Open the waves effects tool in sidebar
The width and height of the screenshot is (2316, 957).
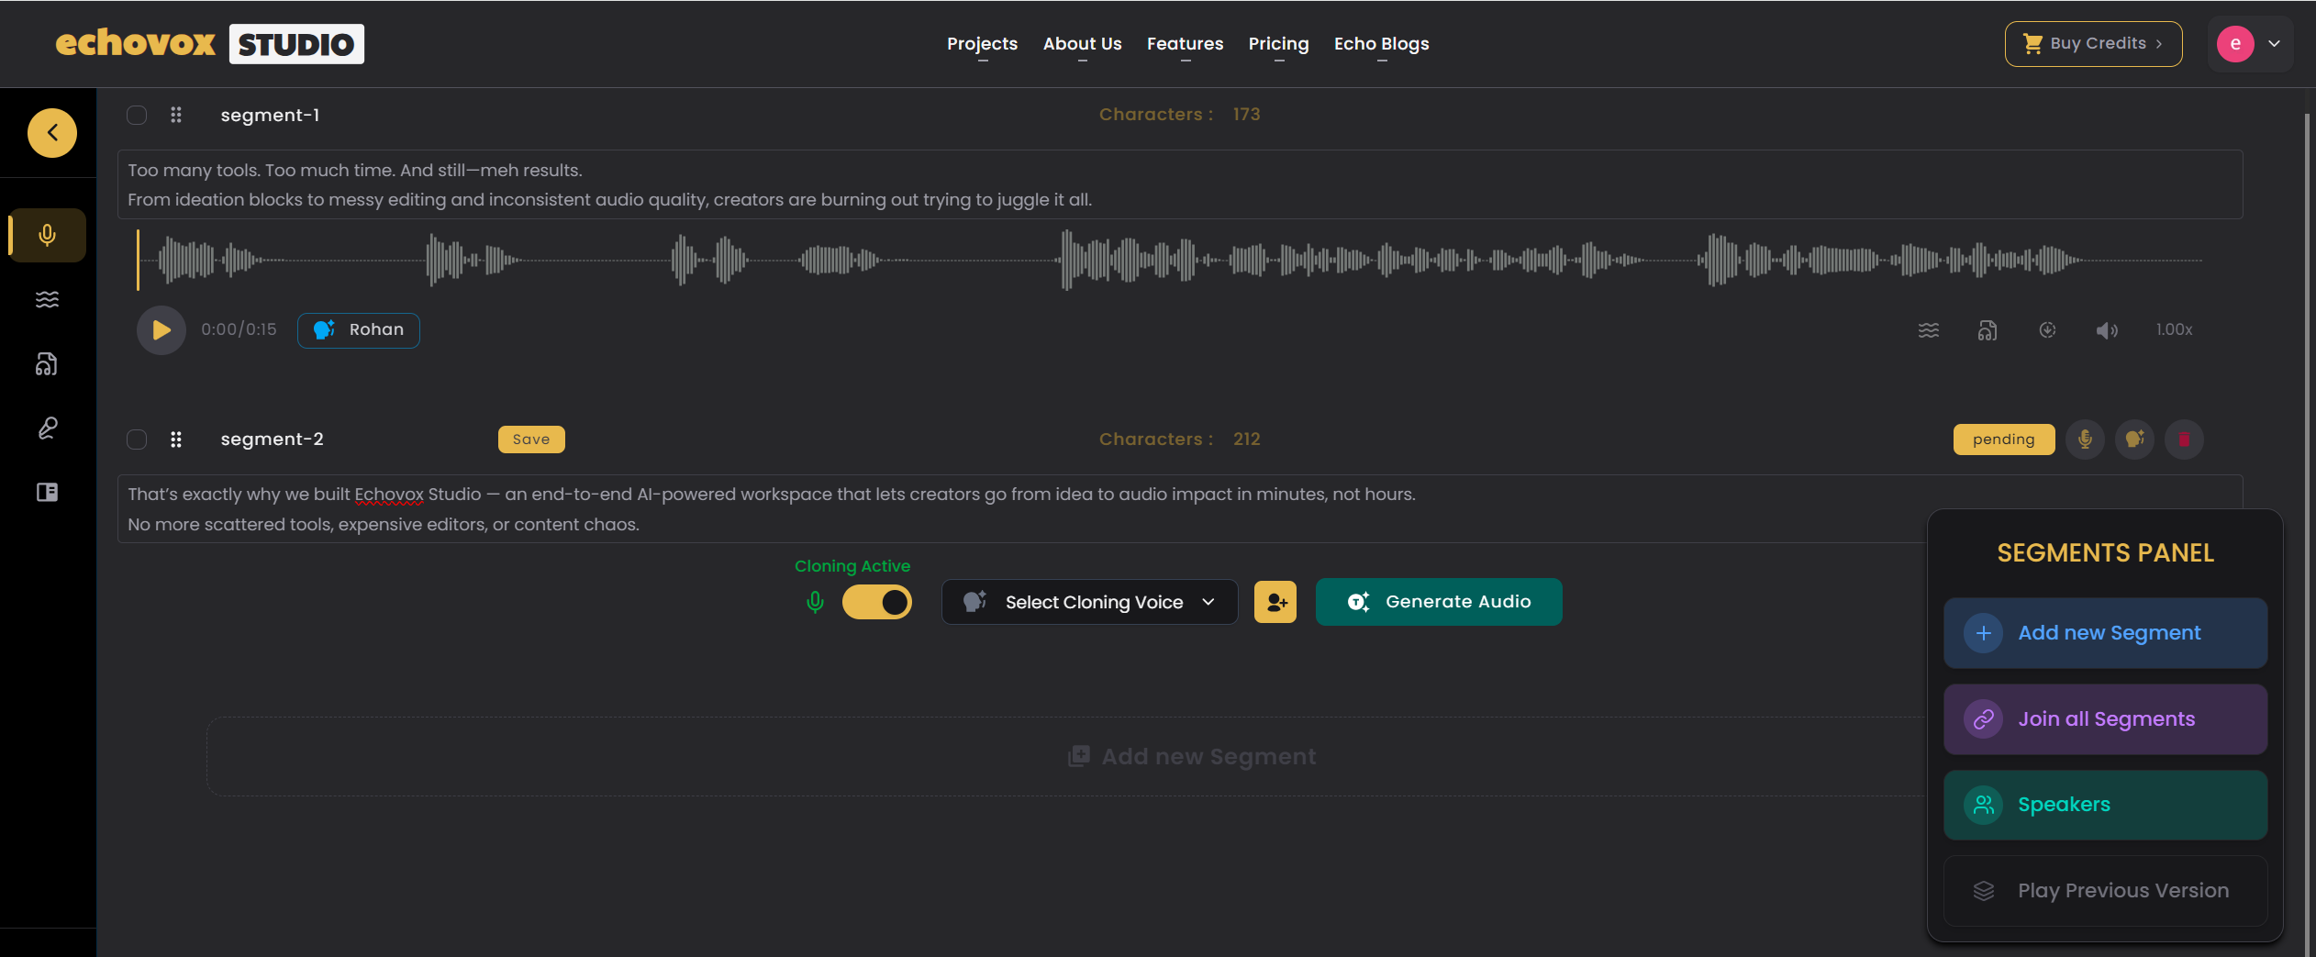pos(48,299)
